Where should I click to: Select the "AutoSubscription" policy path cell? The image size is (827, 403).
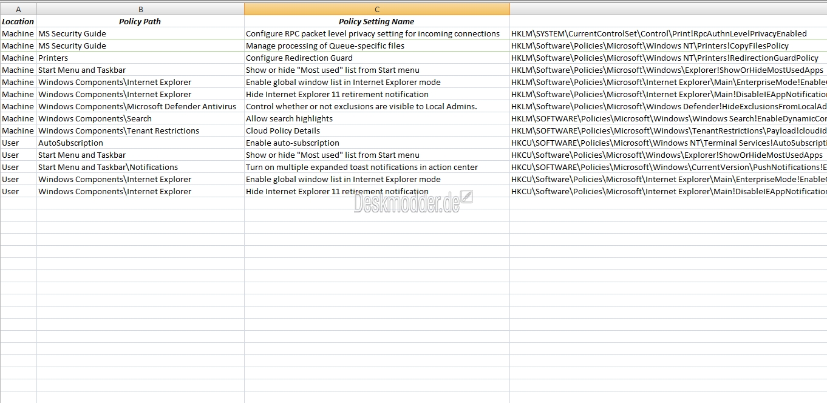coord(140,143)
